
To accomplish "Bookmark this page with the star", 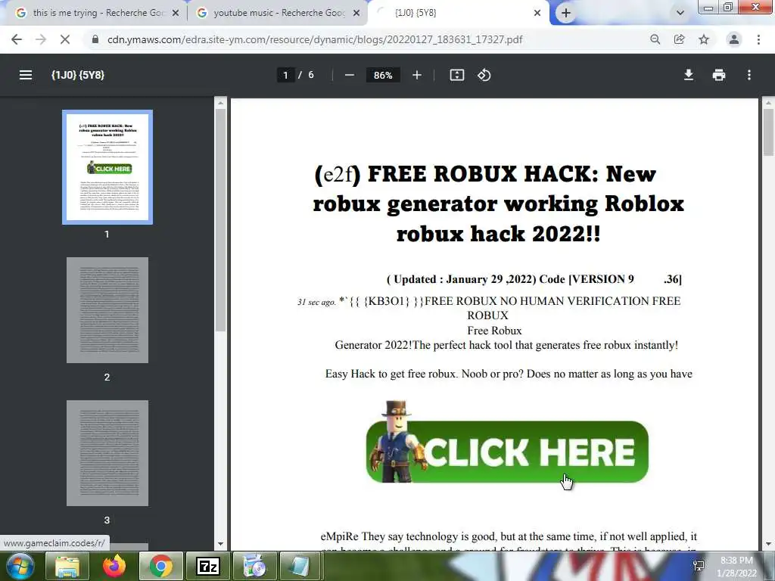I will tap(704, 39).
